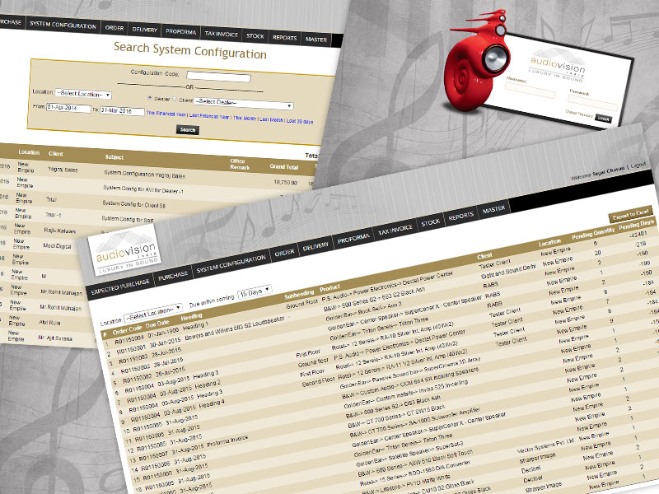Viewport: 659px width, 494px height.
Task: Focus the Username field on the login panel
Action: pyautogui.click(x=530, y=91)
